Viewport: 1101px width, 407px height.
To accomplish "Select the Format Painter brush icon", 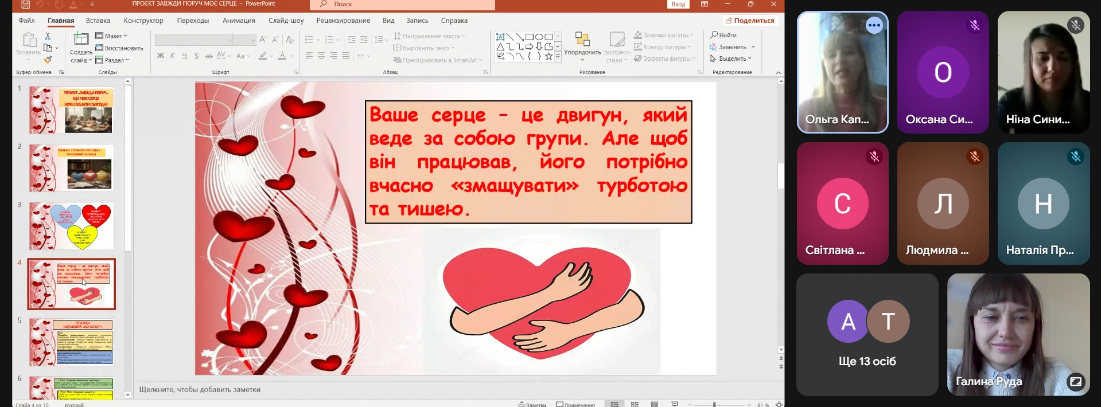I will [x=48, y=60].
